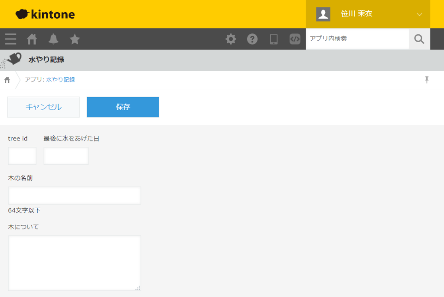Image resolution: width=444 pixels, height=297 pixels.
Task: Click the kintone logo
Action: pyautogui.click(x=45, y=14)
